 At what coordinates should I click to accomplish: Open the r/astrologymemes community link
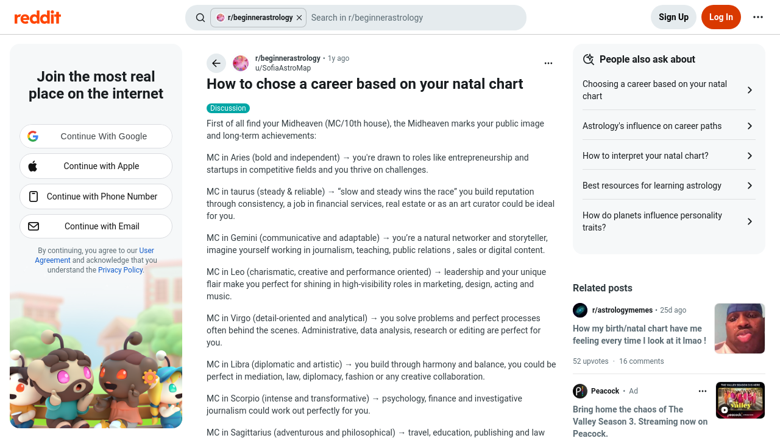pos(622,310)
